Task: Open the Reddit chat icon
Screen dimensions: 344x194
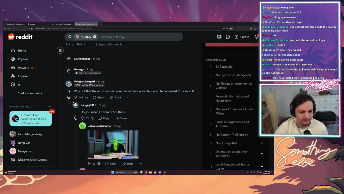Action: (228, 37)
